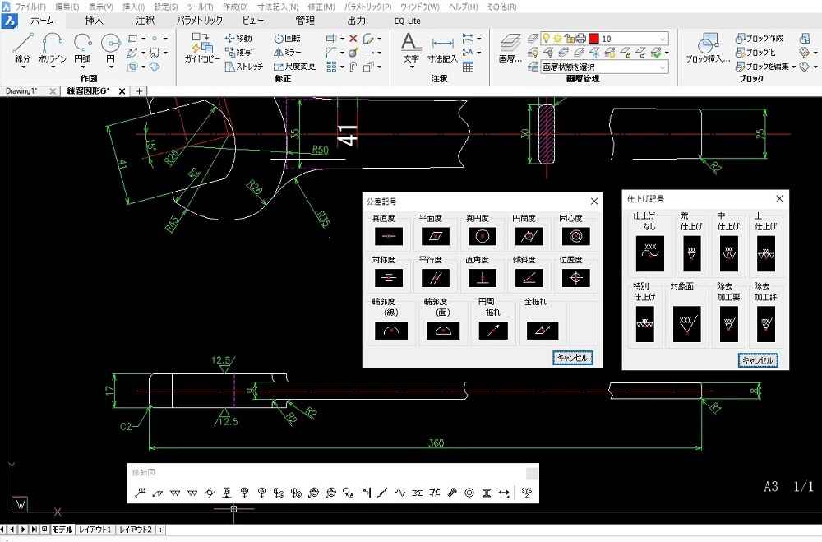Click ブロック作成 create block button
The width and height of the screenshot is (822, 542).
759,39
